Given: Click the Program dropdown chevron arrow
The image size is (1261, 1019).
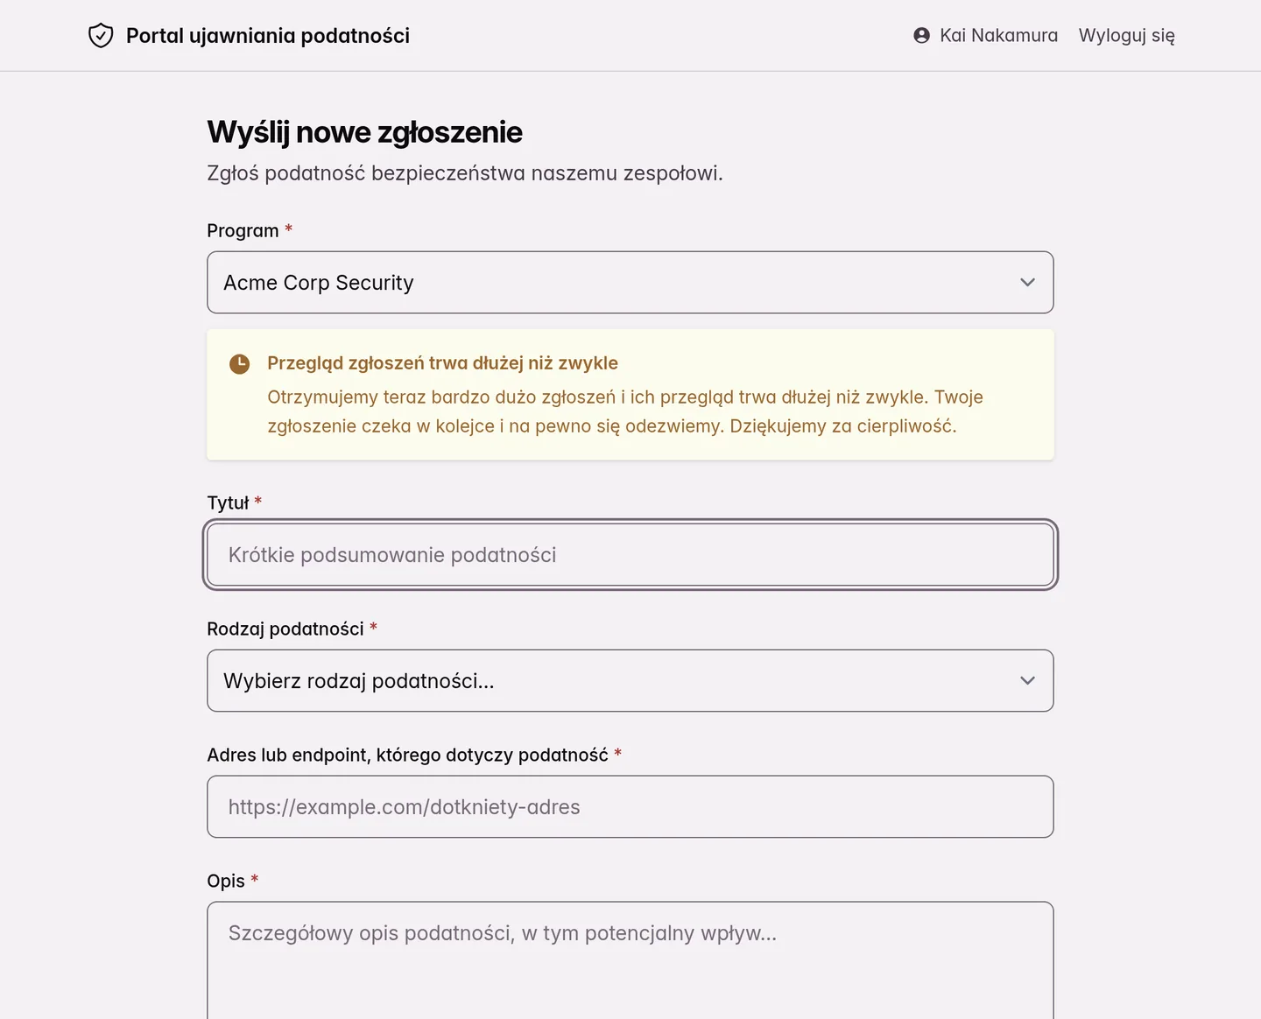Looking at the screenshot, I should point(1027,283).
